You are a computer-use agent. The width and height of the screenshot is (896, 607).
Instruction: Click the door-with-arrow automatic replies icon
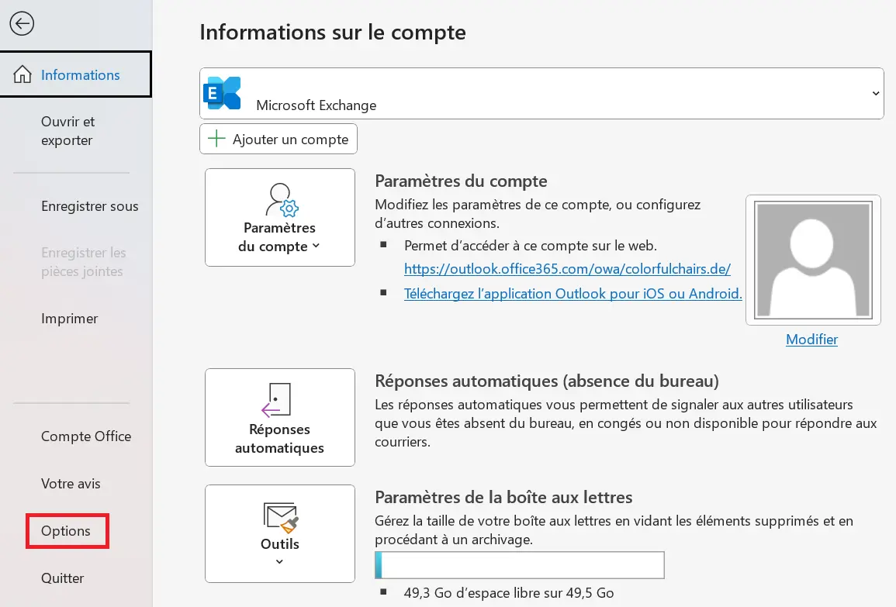[277, 399]
